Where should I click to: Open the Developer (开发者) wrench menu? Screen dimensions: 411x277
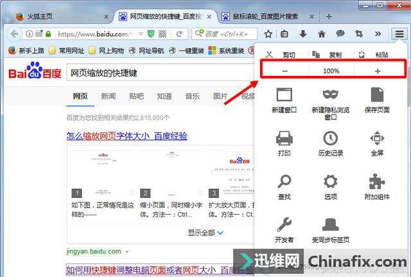coord(284,225)
